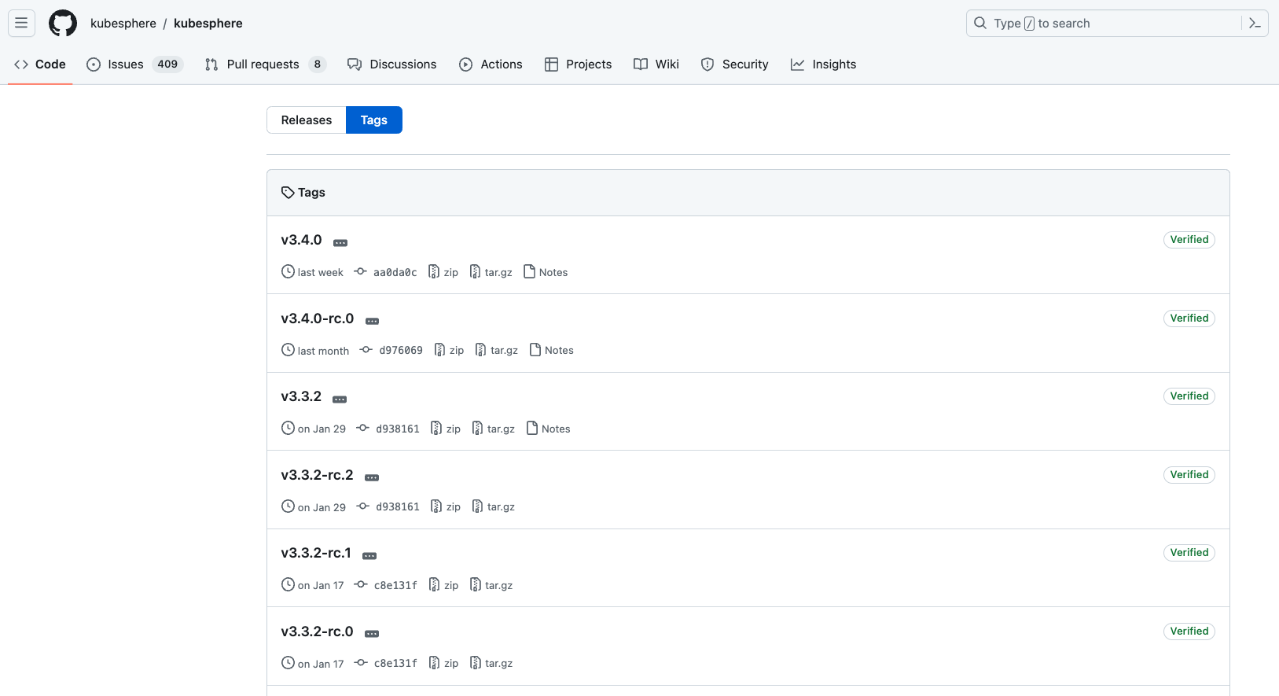Open the hamburger navigation menu
The height and width of the screenshot is (696, 1279).
click(x=21, y=23)
